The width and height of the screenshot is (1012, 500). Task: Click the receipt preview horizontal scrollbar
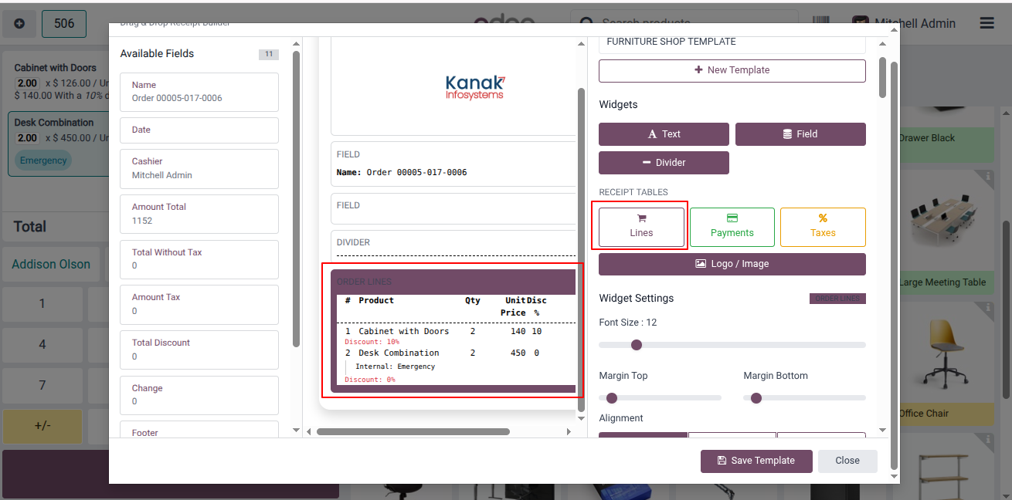pos(413,432)
